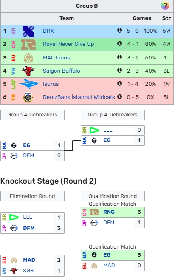Click the MAD Lions lion logo in Group B
Image resolution: width=175 pixels, height=277 pixels.
pos(28,58)
